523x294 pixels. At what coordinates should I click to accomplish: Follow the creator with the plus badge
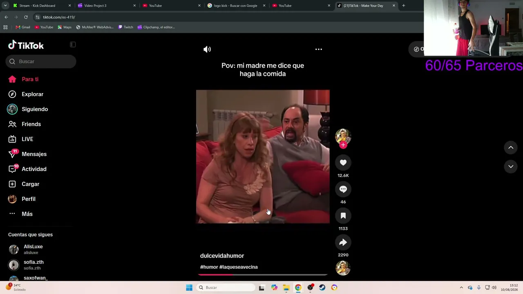click(x=343, y=145)
